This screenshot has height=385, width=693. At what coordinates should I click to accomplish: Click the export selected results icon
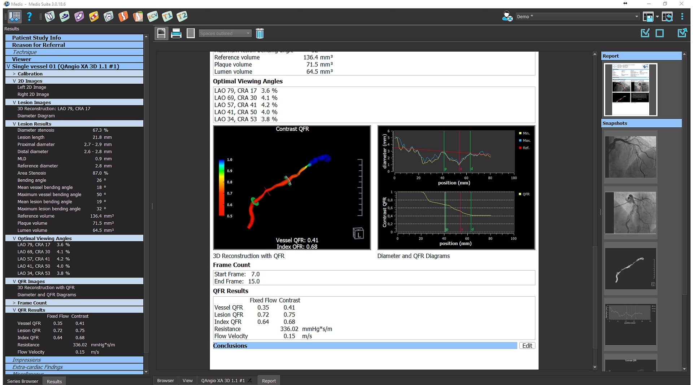point(682,33)
